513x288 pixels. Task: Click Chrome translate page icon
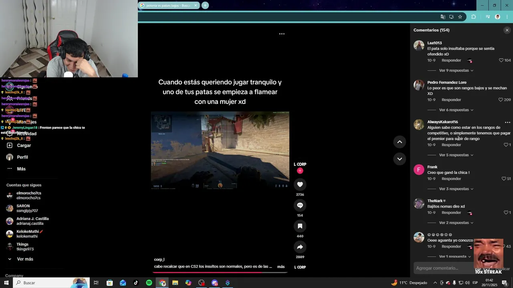click(x=443, y=17)
